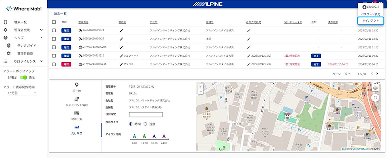The height and width of the screenshot is (158, 387).
Task: Click 確認 button for 869616060436427
Action: [67, 39]
